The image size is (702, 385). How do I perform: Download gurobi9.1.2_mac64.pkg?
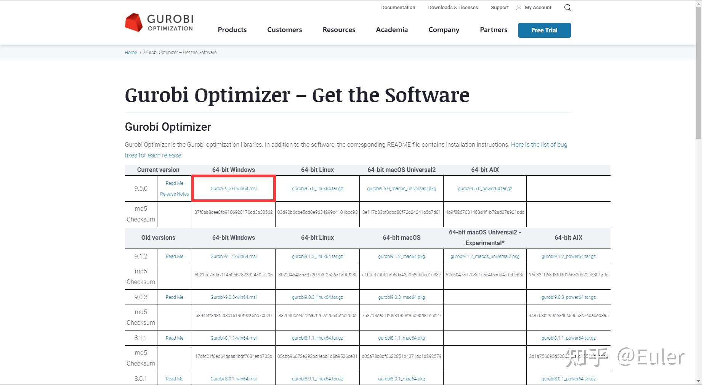(401, 257)
